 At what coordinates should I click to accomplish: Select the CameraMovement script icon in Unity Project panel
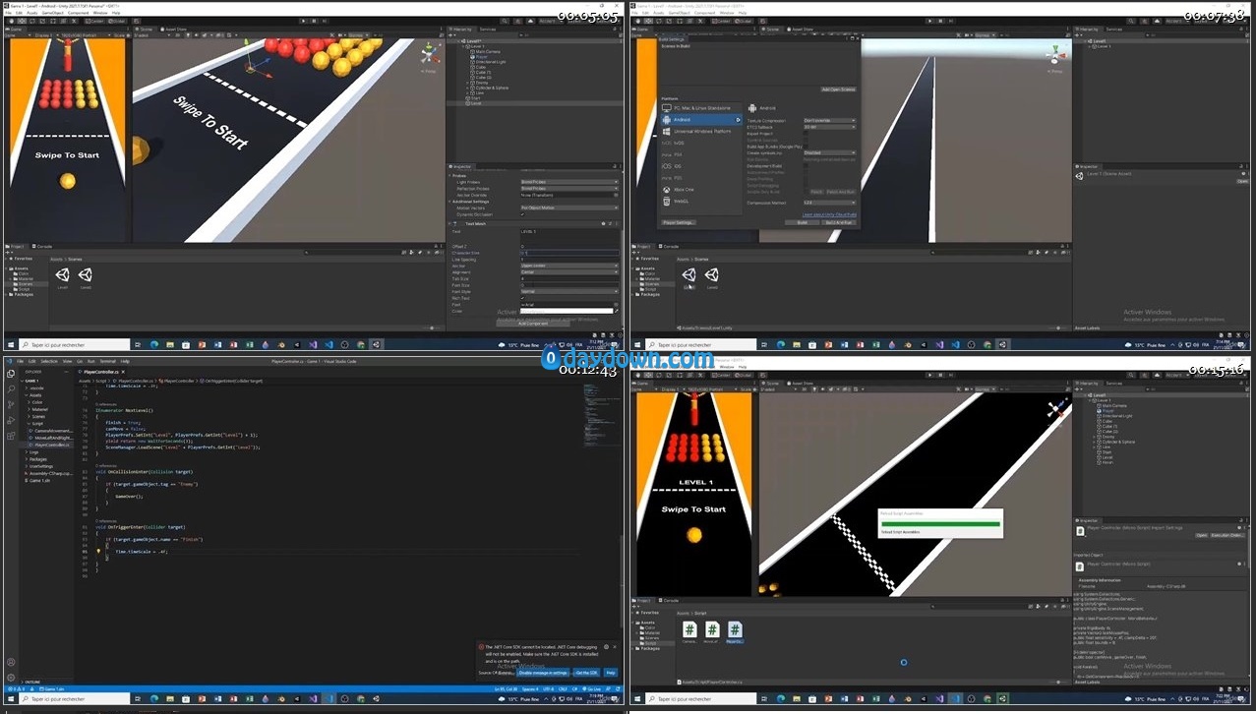click(x=689, y=630)
